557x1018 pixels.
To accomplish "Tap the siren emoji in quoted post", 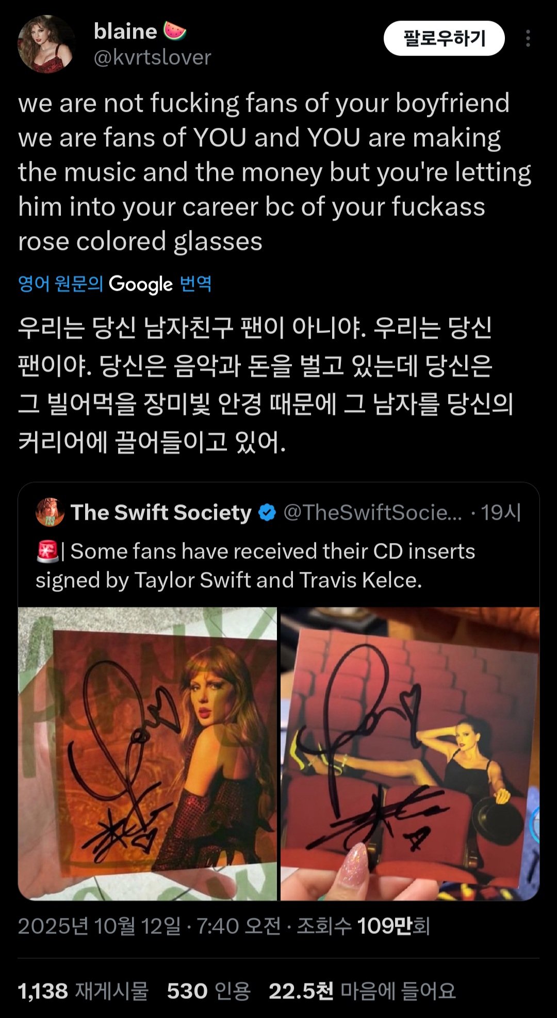I will (47, 551).
